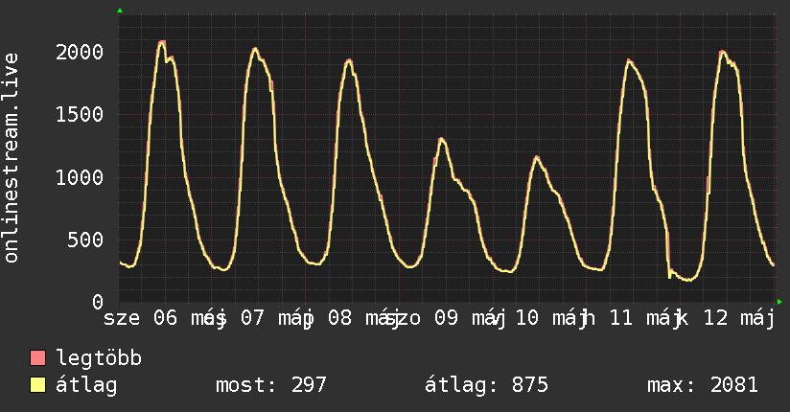This screenshot has width=790, height=412.
Task: Click the 09 máj date label
Action: click(x=470, y=318)
